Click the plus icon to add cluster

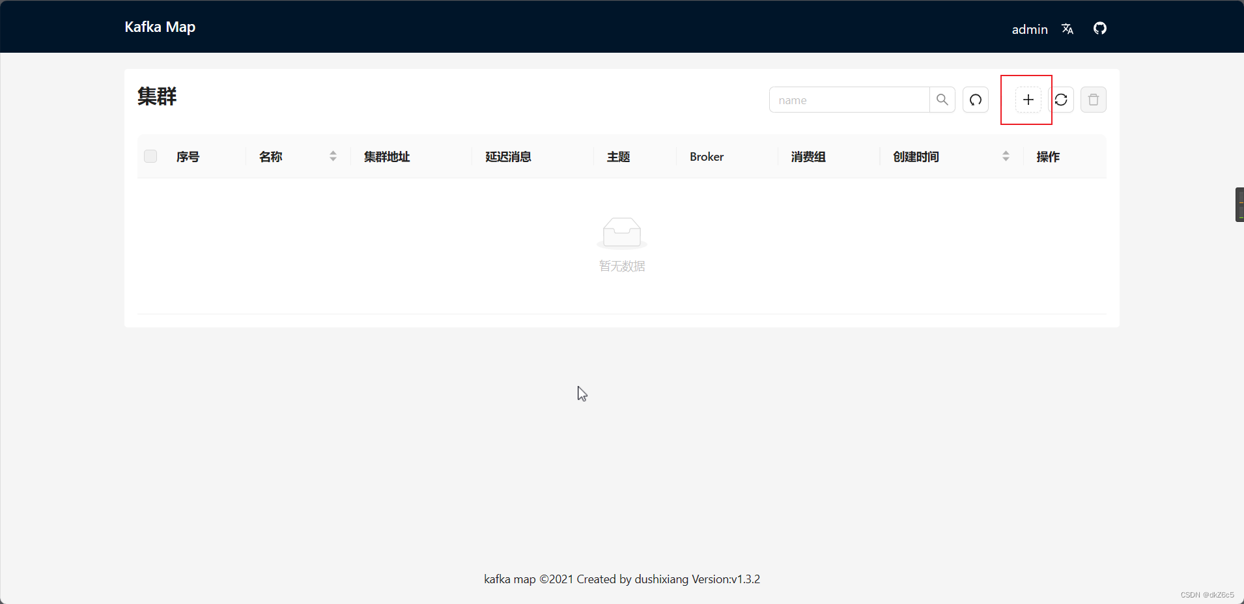[x=1028, y=100]
